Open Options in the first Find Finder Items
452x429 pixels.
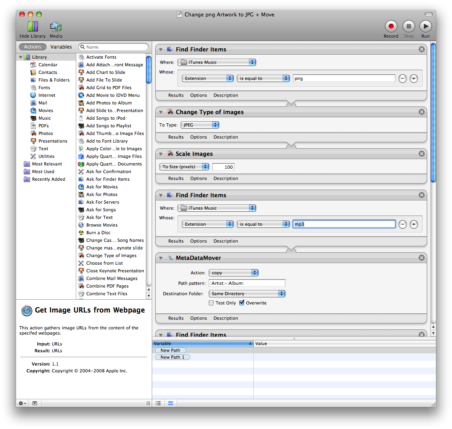(198, 95)
